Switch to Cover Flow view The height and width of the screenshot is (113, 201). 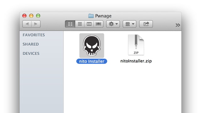tap(98, 24)
